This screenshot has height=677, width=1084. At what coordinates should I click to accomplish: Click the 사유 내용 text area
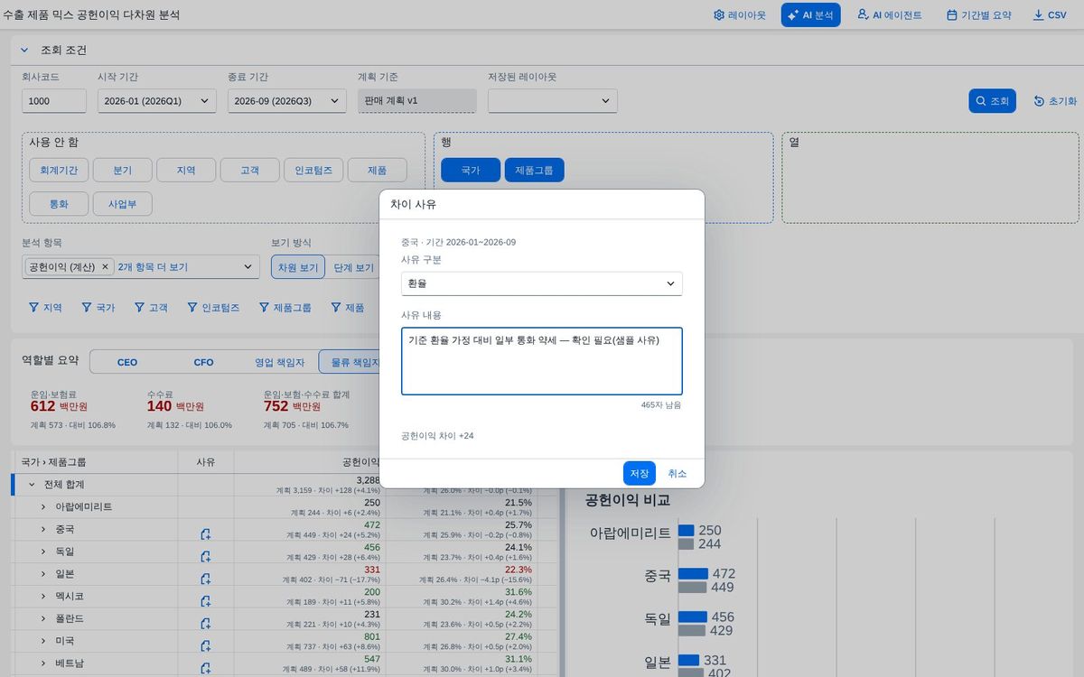point(542,361)
